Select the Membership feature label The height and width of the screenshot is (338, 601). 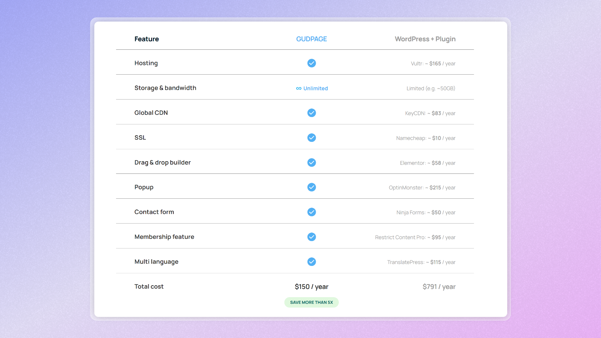point(164,237)
